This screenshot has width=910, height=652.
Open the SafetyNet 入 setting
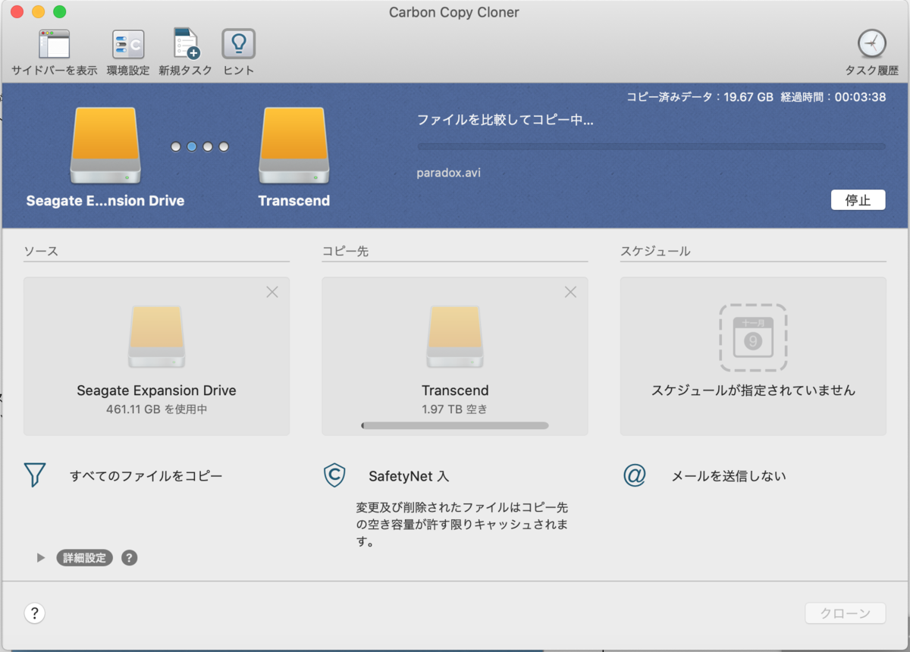click(x=409, y=476)
